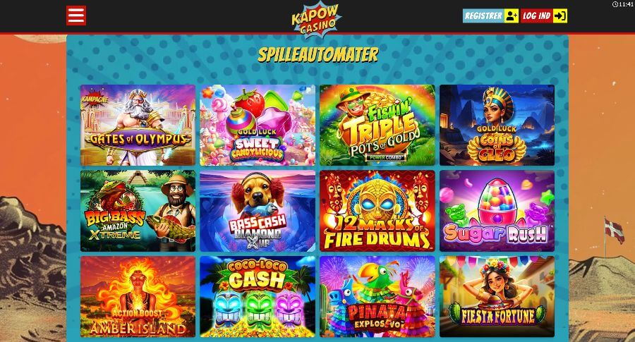Viewport: 635px width, 342px height.
Task: Click the Spilleautomater heading
Action: click(318, 54)
